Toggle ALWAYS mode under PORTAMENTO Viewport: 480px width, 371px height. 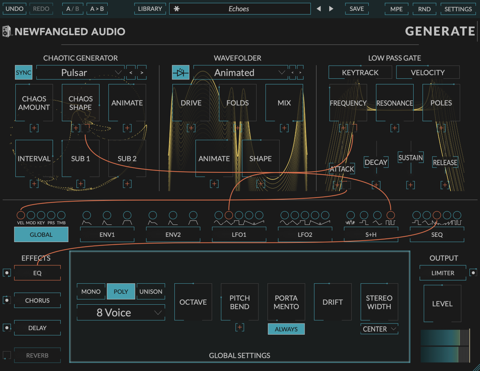(x=286, y=329)
